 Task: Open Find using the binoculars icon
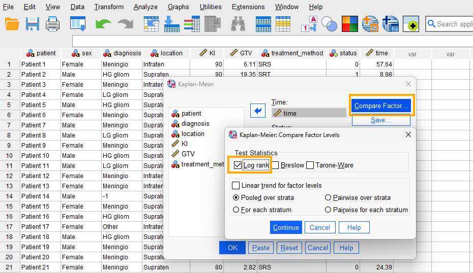[x=239, y=24]
